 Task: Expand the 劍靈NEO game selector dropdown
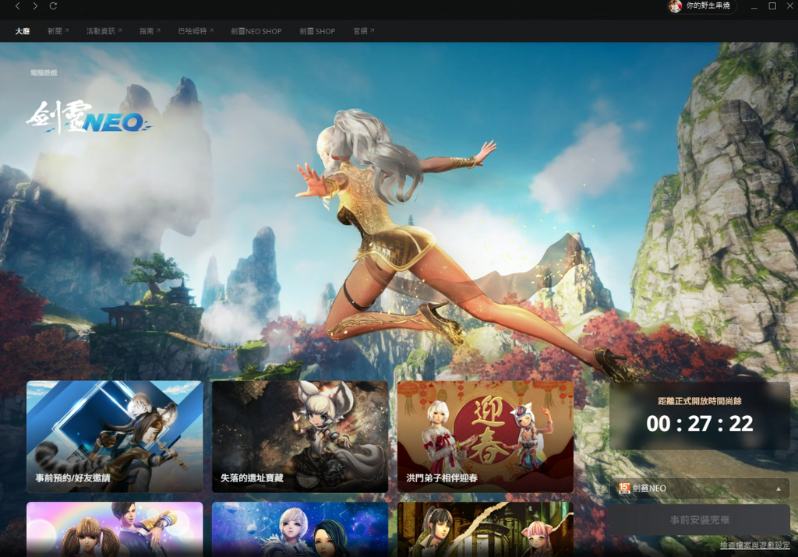pyautogui.click(x=699, y=488)
